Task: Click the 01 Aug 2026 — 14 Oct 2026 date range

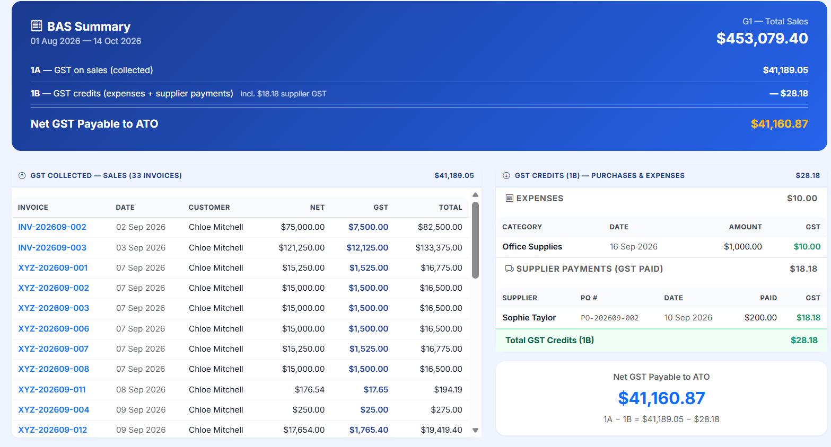Action: [86, 41]
